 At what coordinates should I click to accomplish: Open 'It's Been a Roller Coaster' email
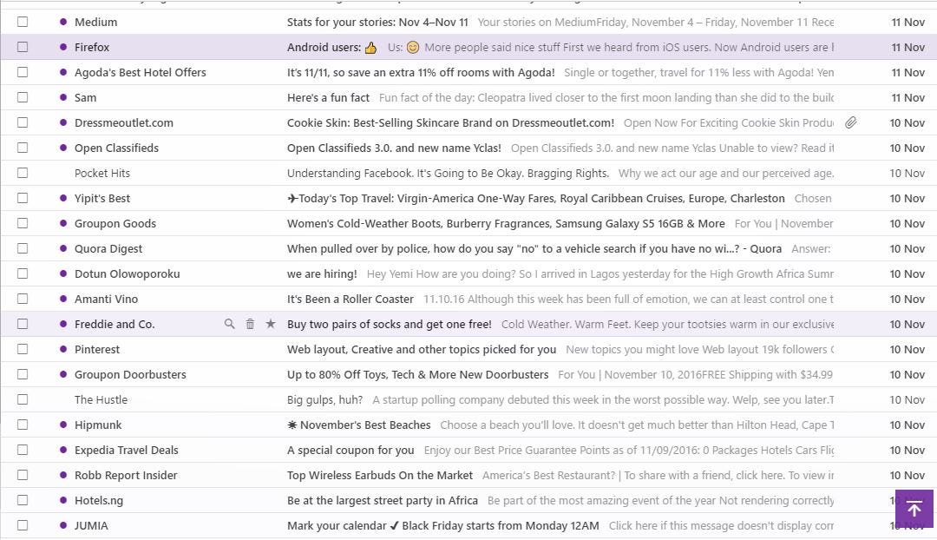(x=351, y=299)
